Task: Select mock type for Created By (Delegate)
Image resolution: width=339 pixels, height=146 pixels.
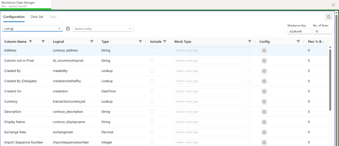Action: (213, 81)
